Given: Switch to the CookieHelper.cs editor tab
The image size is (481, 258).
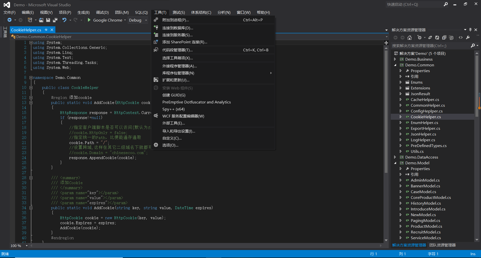Looking at the screenshot, I should pyautogui.click(x=26, y=30).
